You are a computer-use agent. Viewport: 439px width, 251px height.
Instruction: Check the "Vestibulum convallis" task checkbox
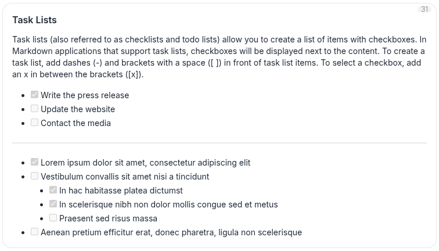[35, 176]
